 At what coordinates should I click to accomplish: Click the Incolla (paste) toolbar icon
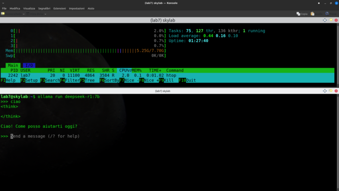tap(312, 14)
